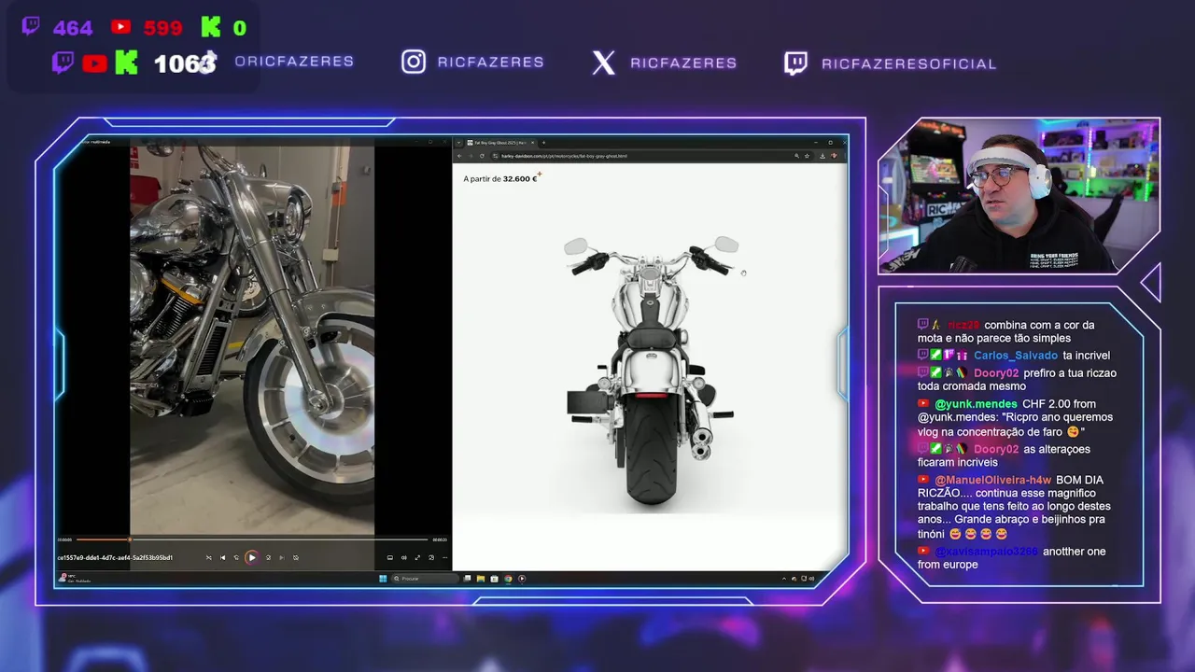Viewport: 1195px width, 672px height.
Task: Open the Windows Start menu
Action: pos(383,579)
